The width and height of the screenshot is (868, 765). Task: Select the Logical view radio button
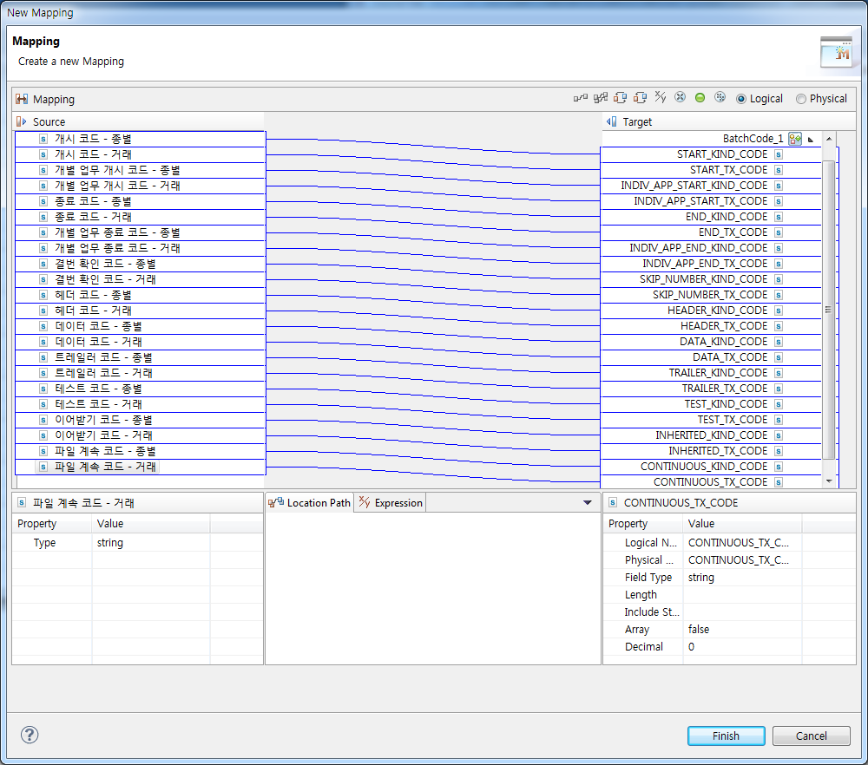click(x=741, y=98)
